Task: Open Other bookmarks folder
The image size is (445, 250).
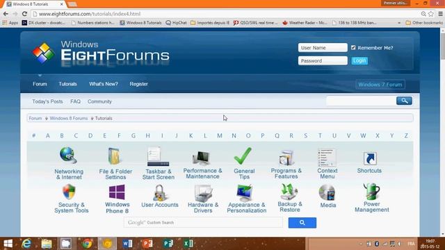Action: pyautogui.click(x=424, y=23)
